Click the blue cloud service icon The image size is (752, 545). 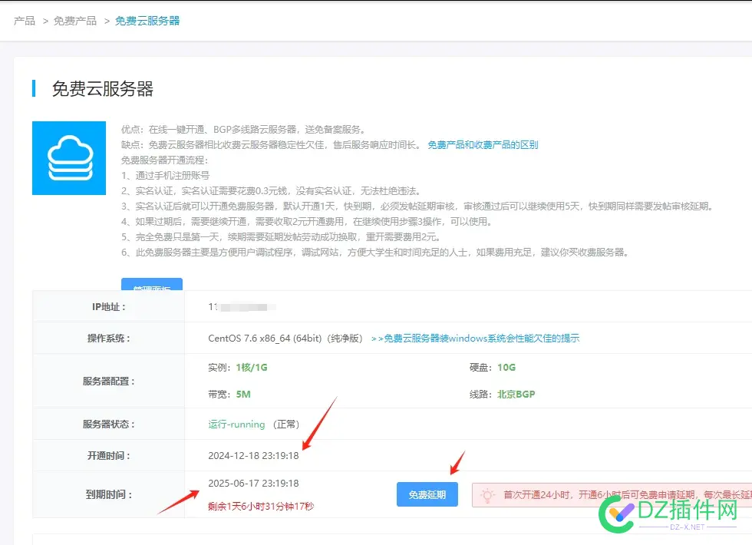tap(68, 157)
